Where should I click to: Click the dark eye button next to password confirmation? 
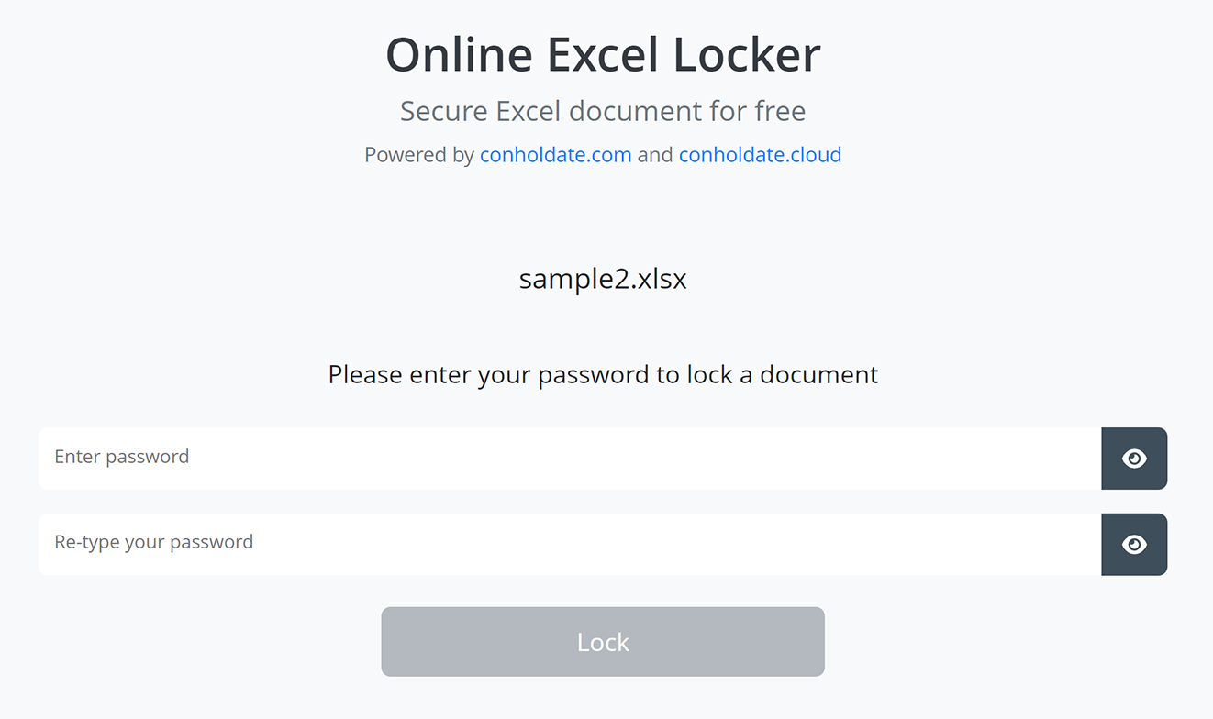[x=1134, y=544]
